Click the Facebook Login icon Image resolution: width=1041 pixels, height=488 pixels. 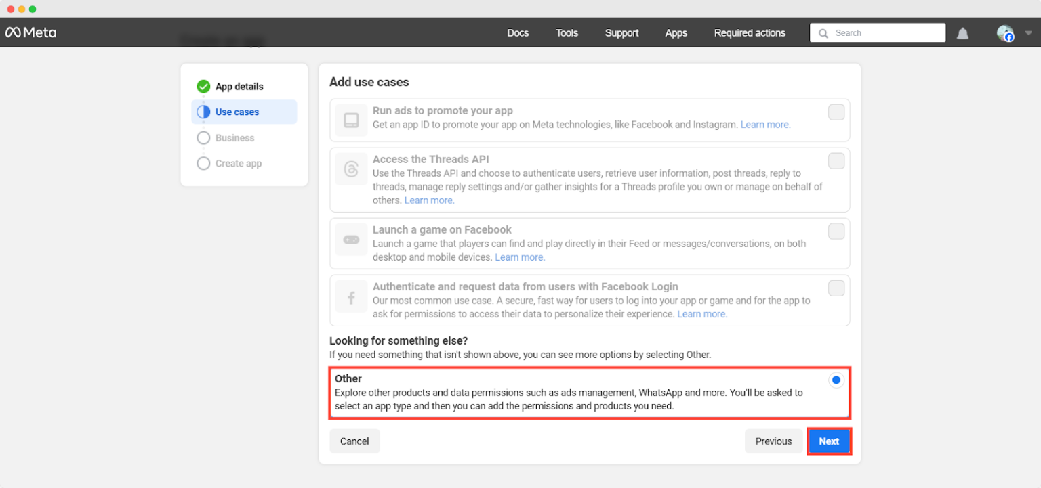click(351, 298)
